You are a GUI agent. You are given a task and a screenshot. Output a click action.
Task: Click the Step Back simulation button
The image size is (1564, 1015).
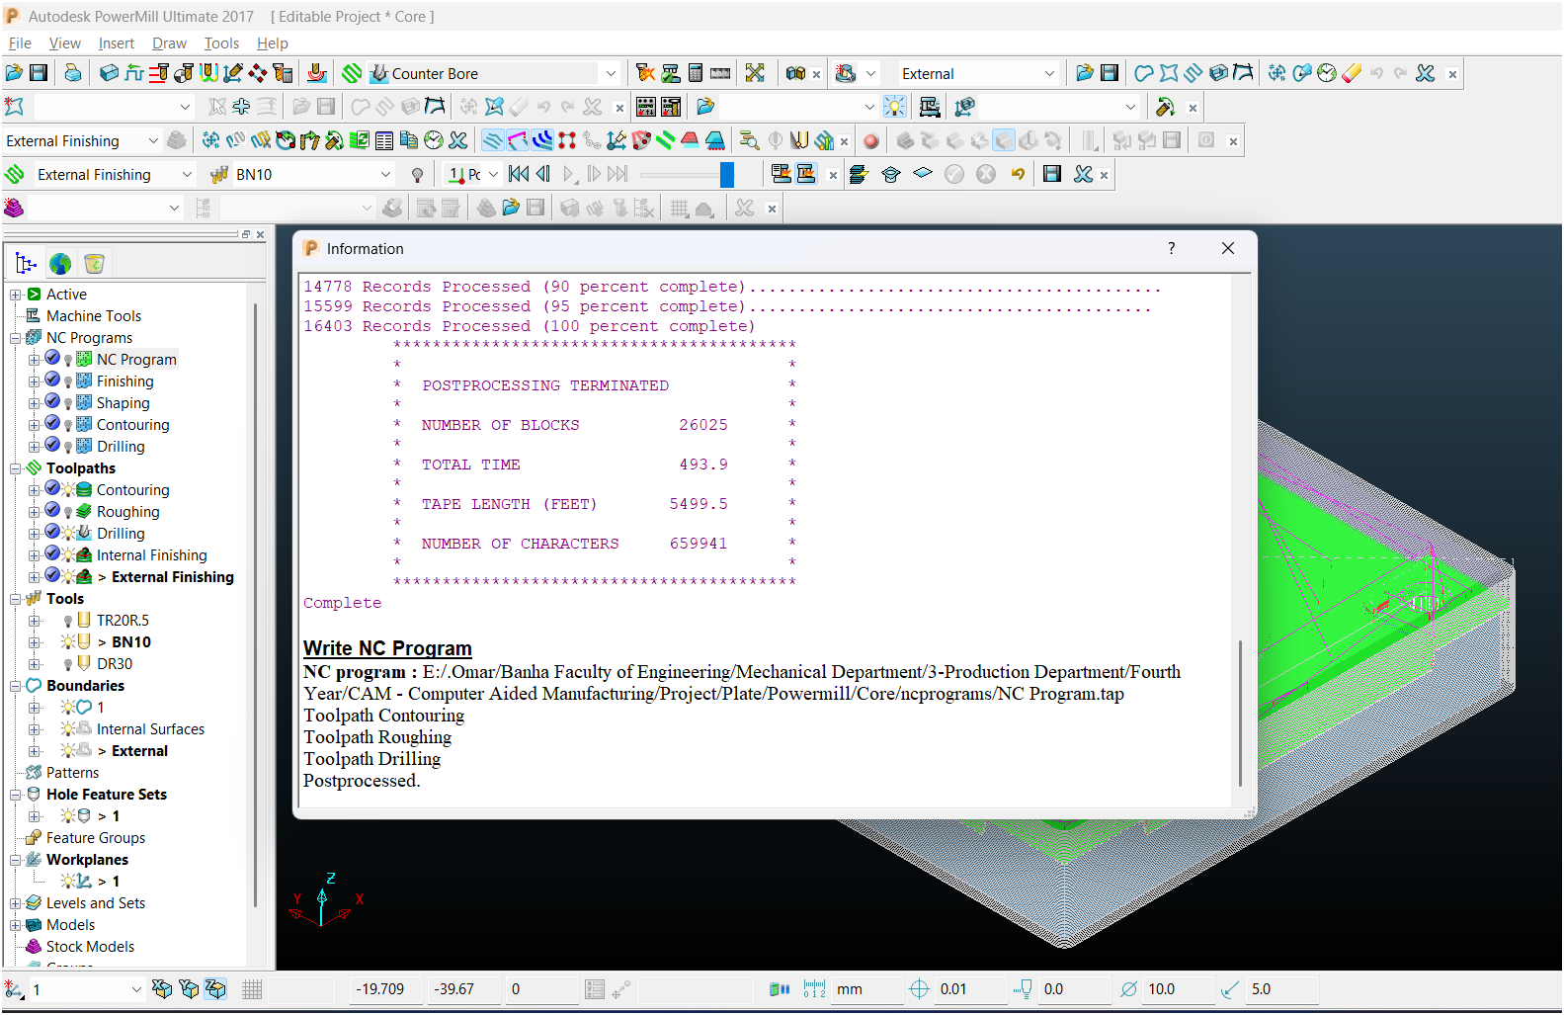click(x=542, y=174)
